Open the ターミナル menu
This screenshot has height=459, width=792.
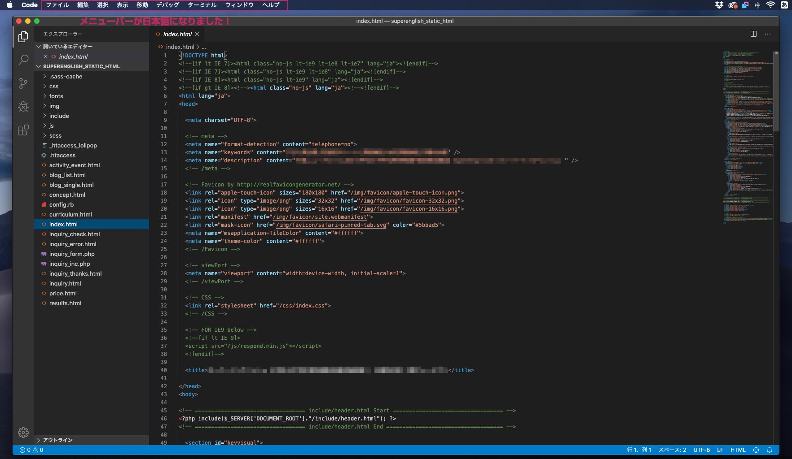pyautogui.click(x=202, y=5)
